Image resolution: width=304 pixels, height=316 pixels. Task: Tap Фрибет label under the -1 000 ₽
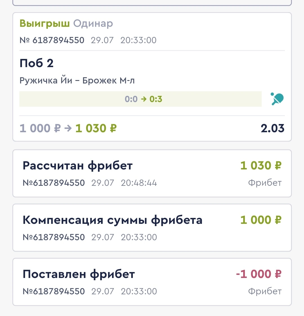(x=265, y=291)
